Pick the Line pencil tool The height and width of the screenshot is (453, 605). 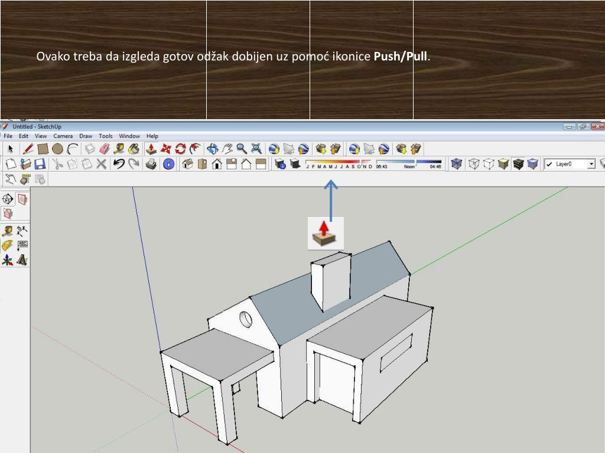28,149
